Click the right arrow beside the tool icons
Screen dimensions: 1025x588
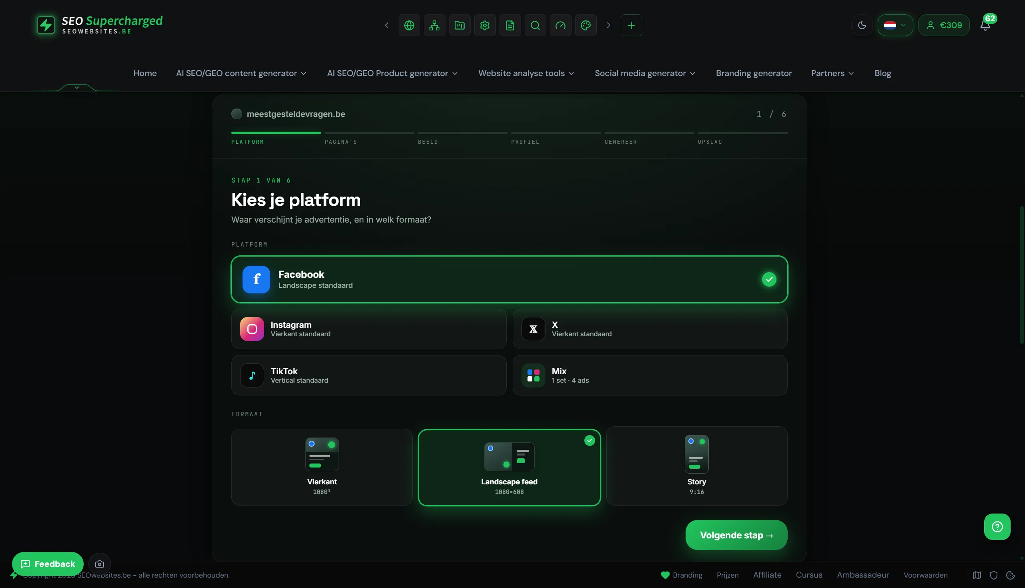[x=608, y=26]
